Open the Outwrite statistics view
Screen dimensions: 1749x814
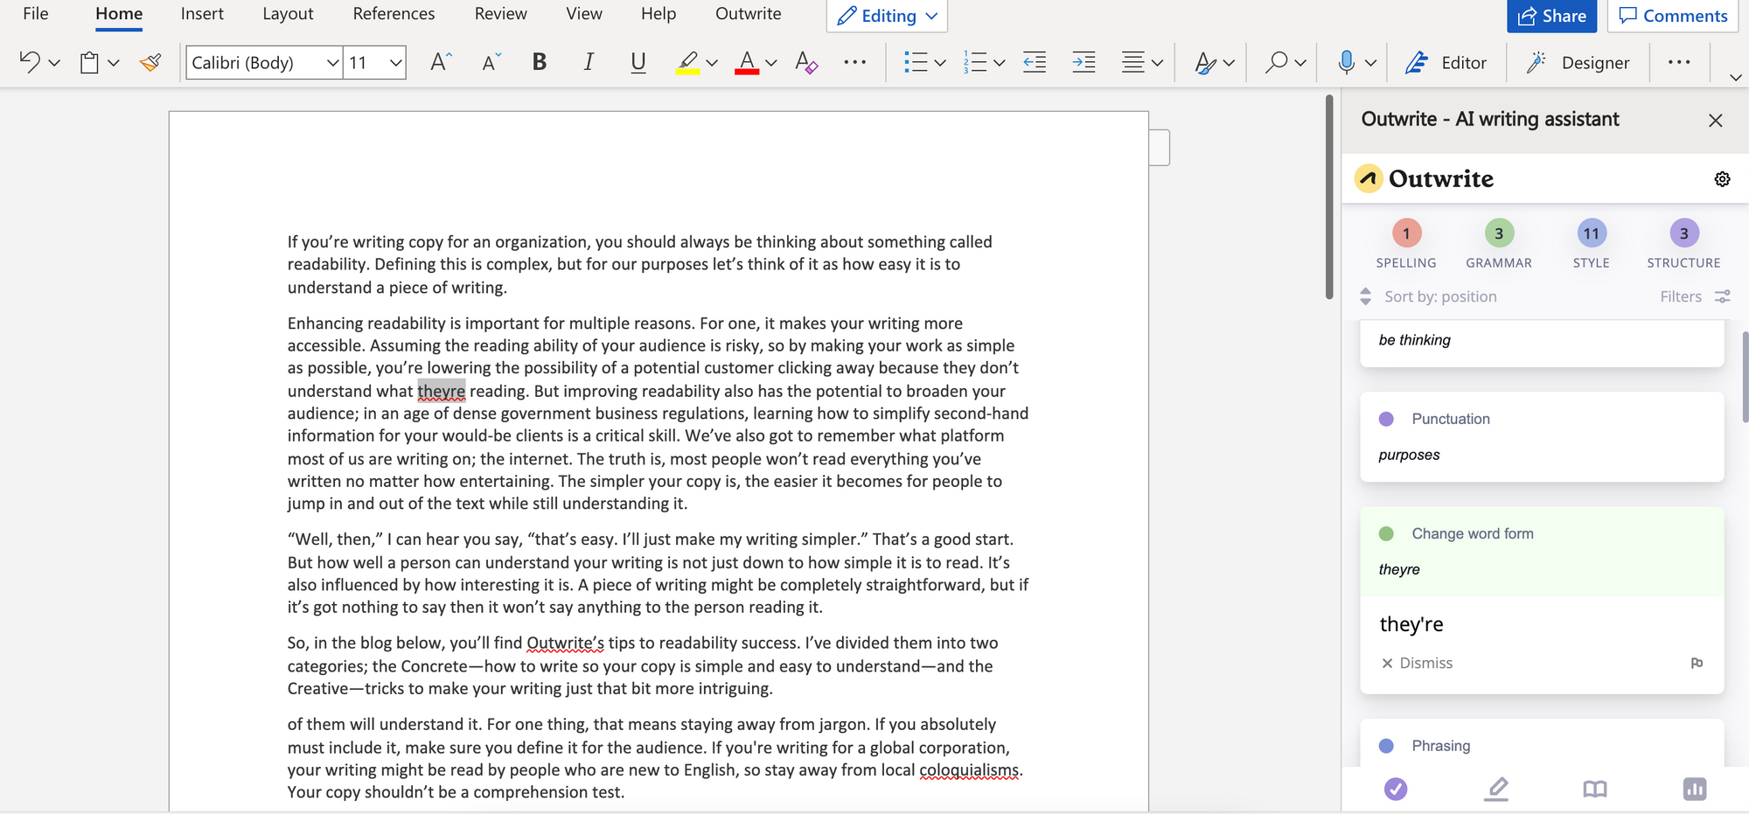click(1694, 789)
